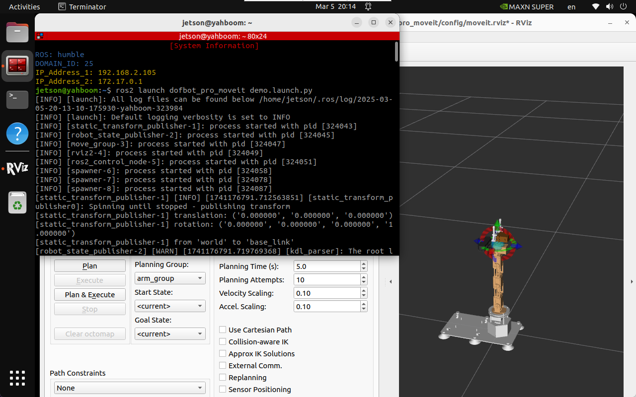Show Applications grid in the dock

17,378
